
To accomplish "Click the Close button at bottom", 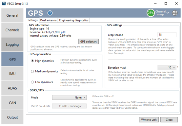I will [169, 120].
